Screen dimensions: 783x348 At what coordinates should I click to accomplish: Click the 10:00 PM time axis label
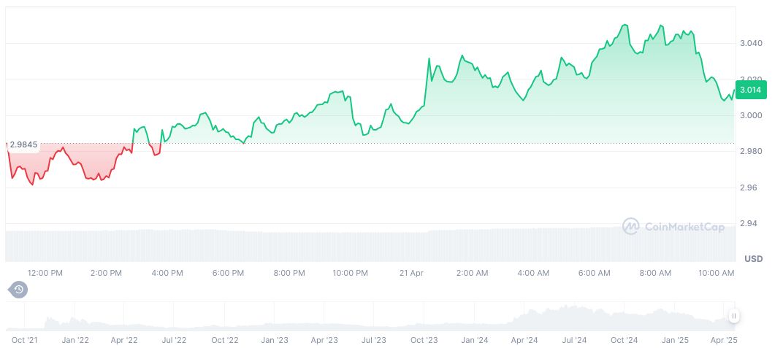click(x=350, y=273)
